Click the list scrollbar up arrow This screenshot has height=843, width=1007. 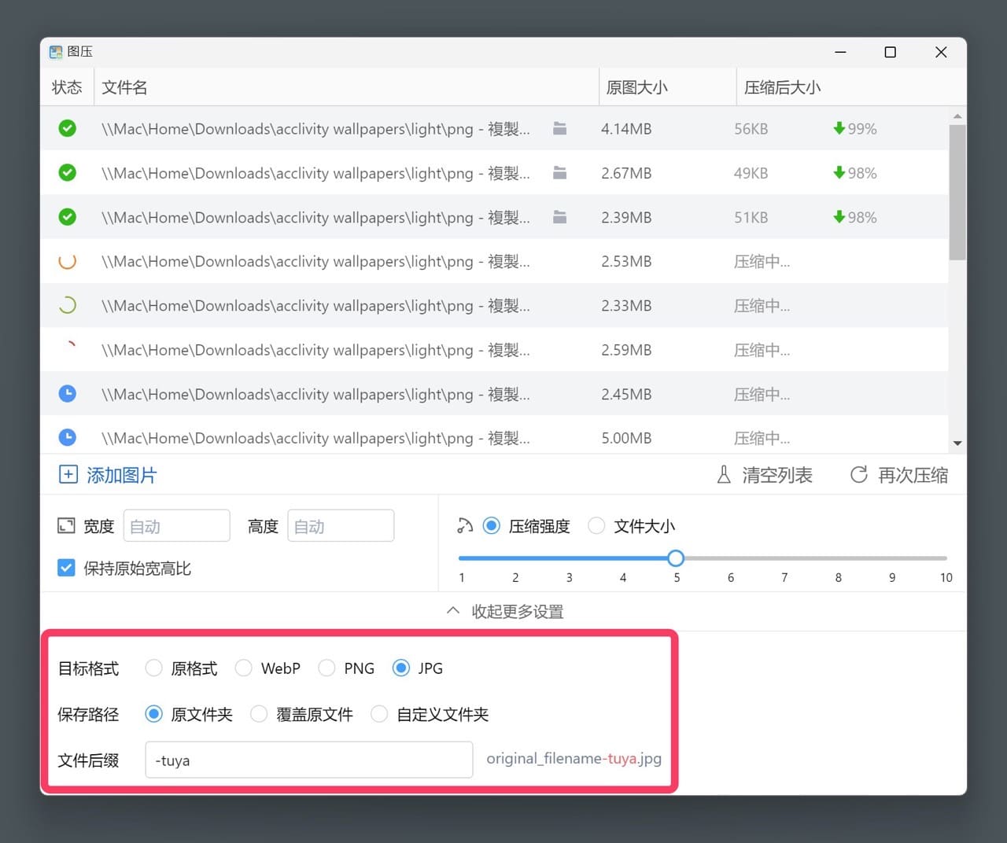[957, 116]
